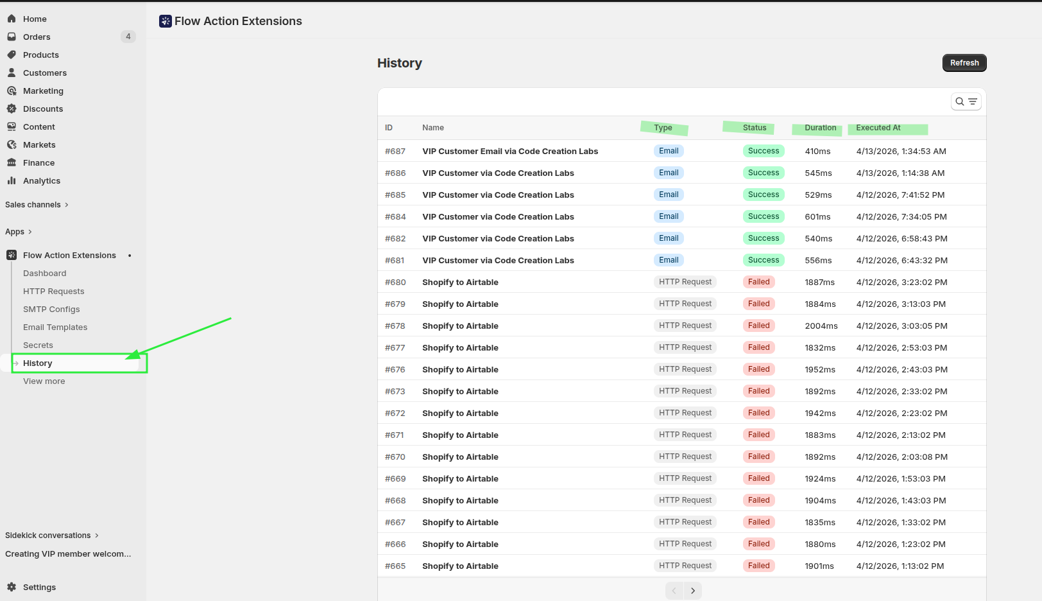Click the Failed badge in row #680
The image size is (1042, 601).
(x=759, y=282)
